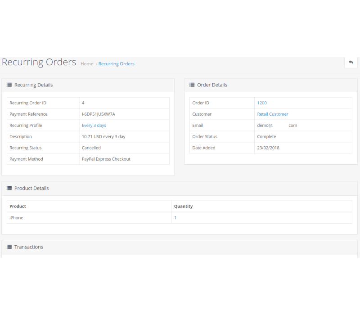Open the Recurring Orders breadcrumb link
The height and width of the screenshot is (315, 360).
point(116,64)
